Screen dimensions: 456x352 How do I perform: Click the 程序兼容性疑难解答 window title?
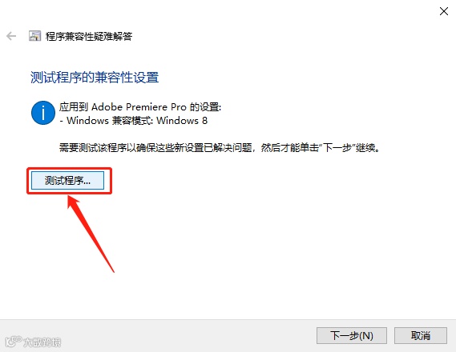click(x=89, y=36)
